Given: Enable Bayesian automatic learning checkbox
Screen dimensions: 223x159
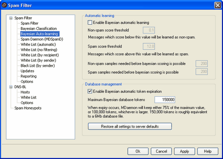Looking at the screenshot, I should 90,23.
